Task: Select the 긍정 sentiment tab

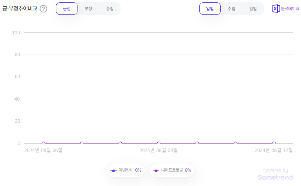Action: click(67, 9)
